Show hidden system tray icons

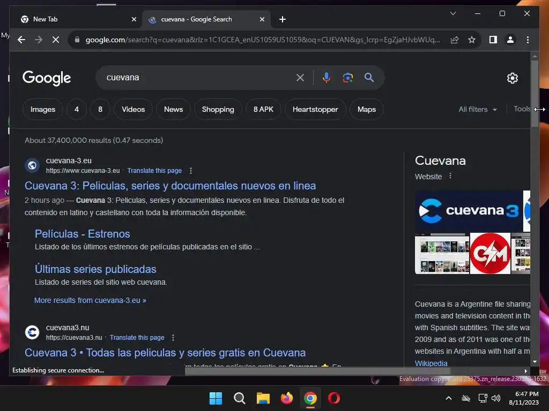(x=449, y=398)
